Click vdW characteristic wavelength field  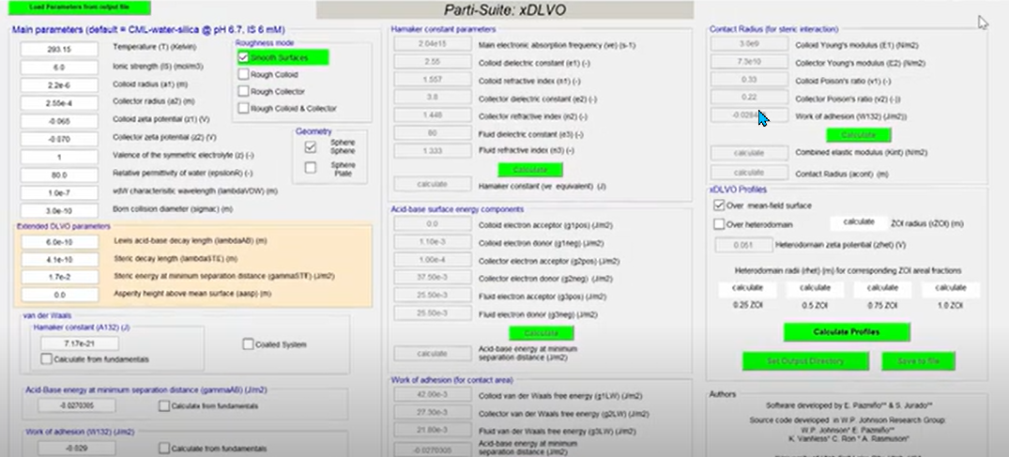click(x=59, y=193)
